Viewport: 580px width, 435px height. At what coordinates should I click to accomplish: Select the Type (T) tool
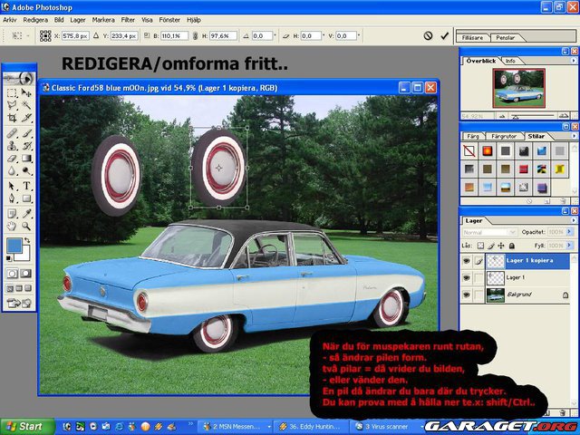pos(26,185)
